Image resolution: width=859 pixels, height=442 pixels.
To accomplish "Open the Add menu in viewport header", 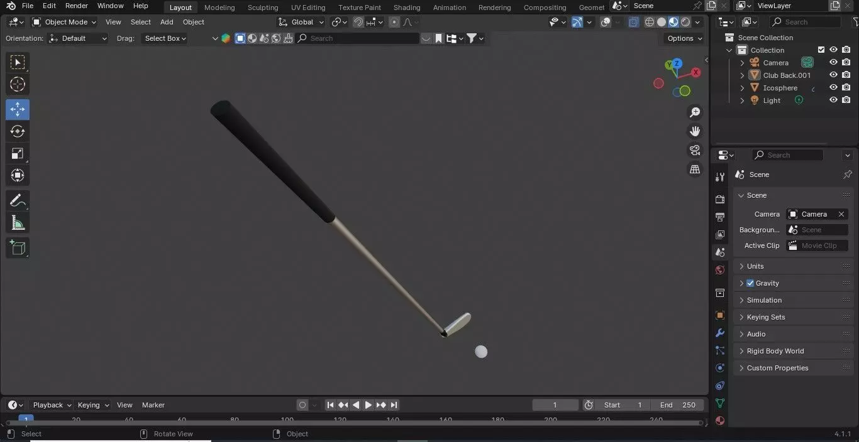I will 167,22.
